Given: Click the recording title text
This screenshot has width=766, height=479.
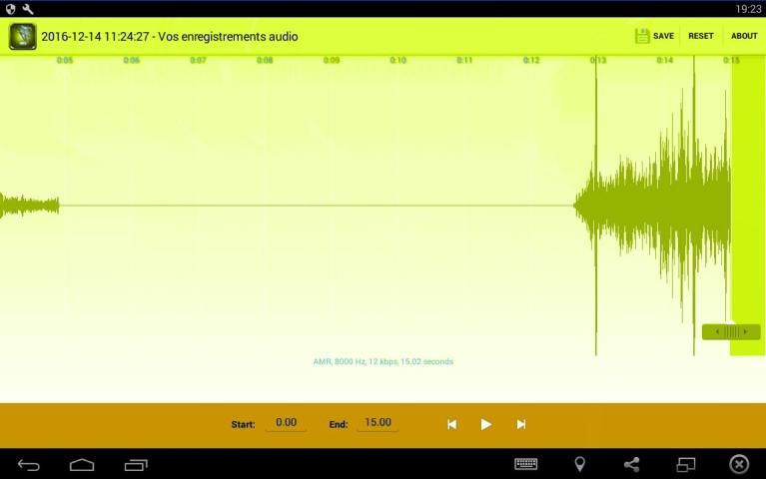Looking at the screenshot, I should pyautogui.click(x=170, y=37).
